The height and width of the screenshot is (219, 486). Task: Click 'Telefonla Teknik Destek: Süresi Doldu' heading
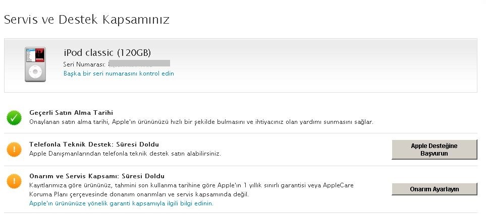point(94,144)
